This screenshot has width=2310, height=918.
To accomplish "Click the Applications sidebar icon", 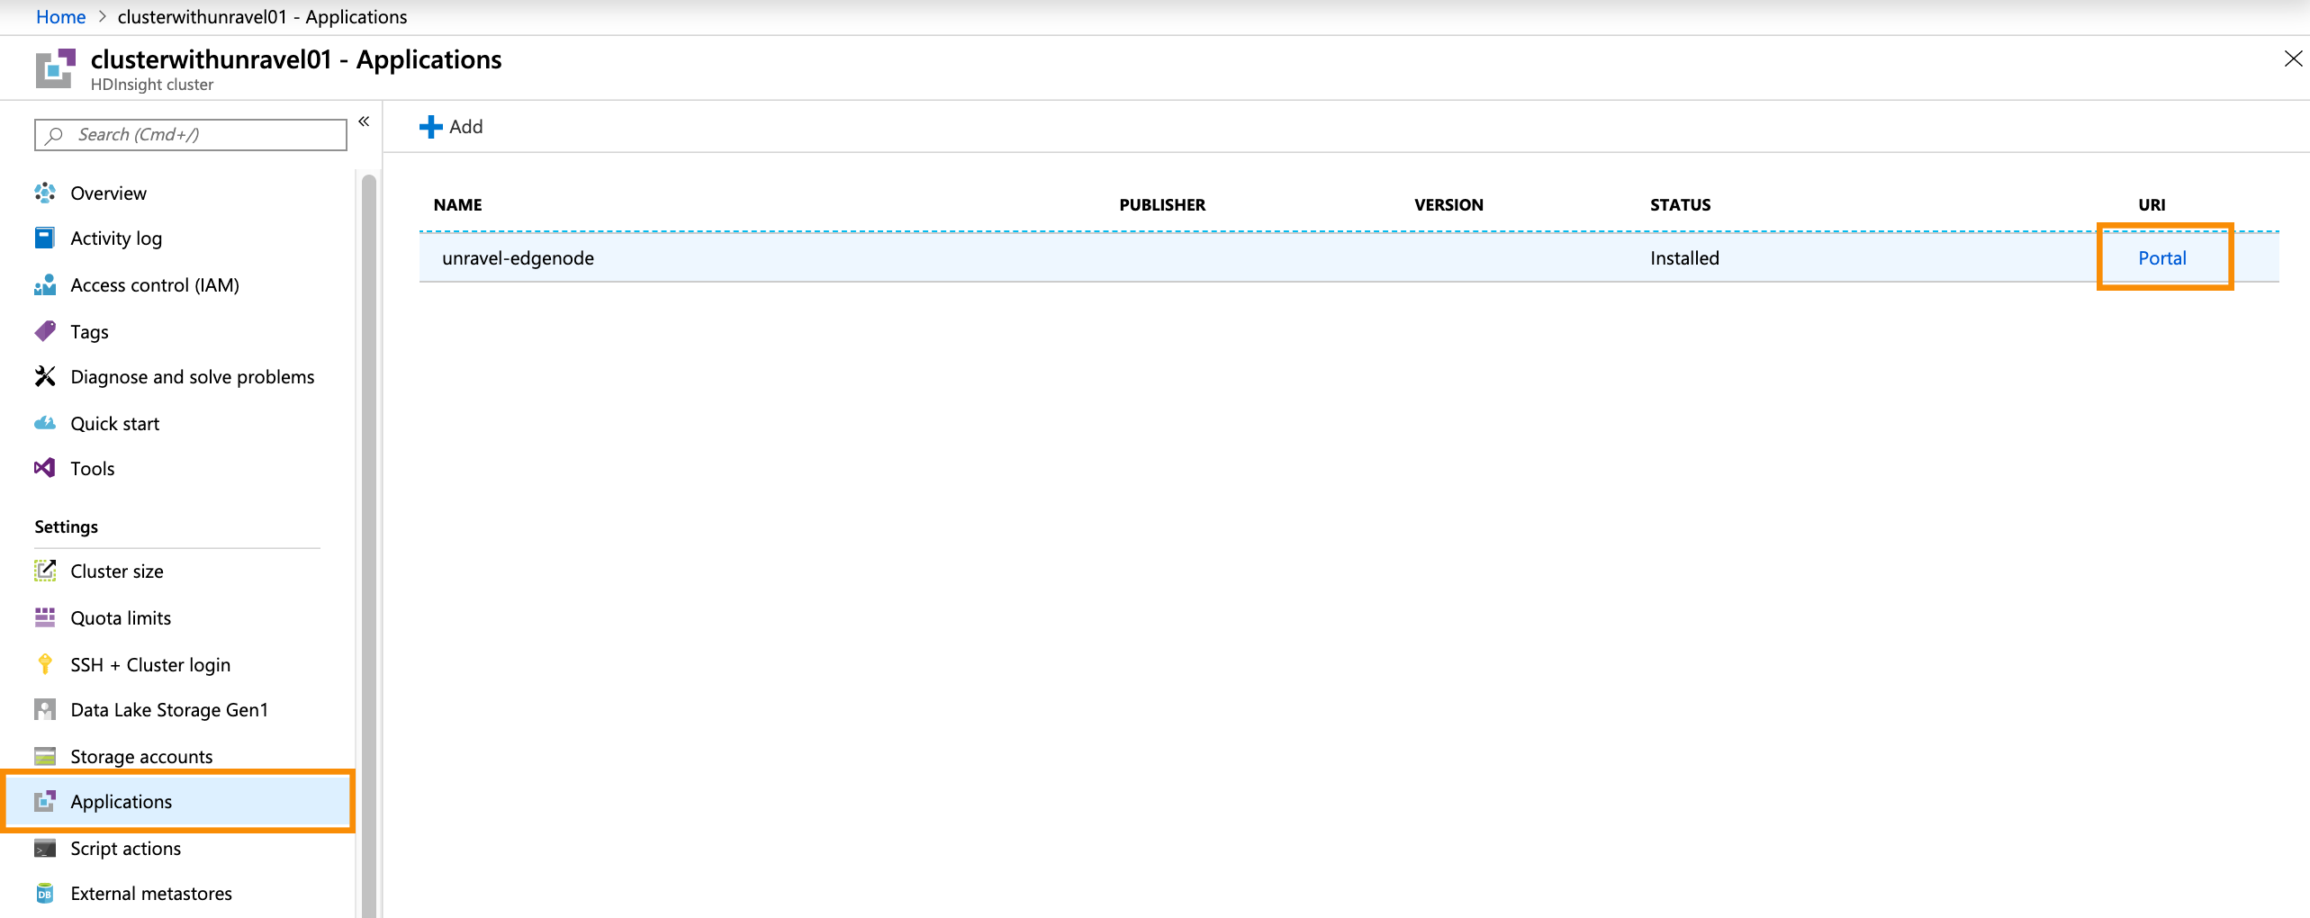I will tap(45, 802).
